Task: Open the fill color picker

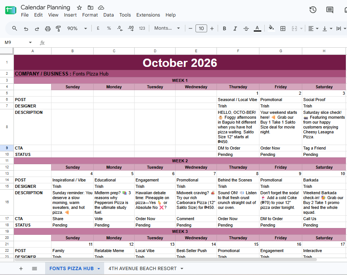Action: (271, 29)
